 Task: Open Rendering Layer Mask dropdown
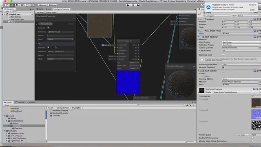(241, 65)
